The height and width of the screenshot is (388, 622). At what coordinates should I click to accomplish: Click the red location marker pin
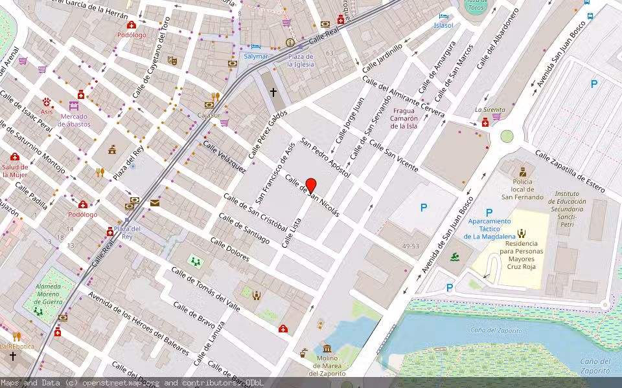pyautogui.click(x=311, y=186)
